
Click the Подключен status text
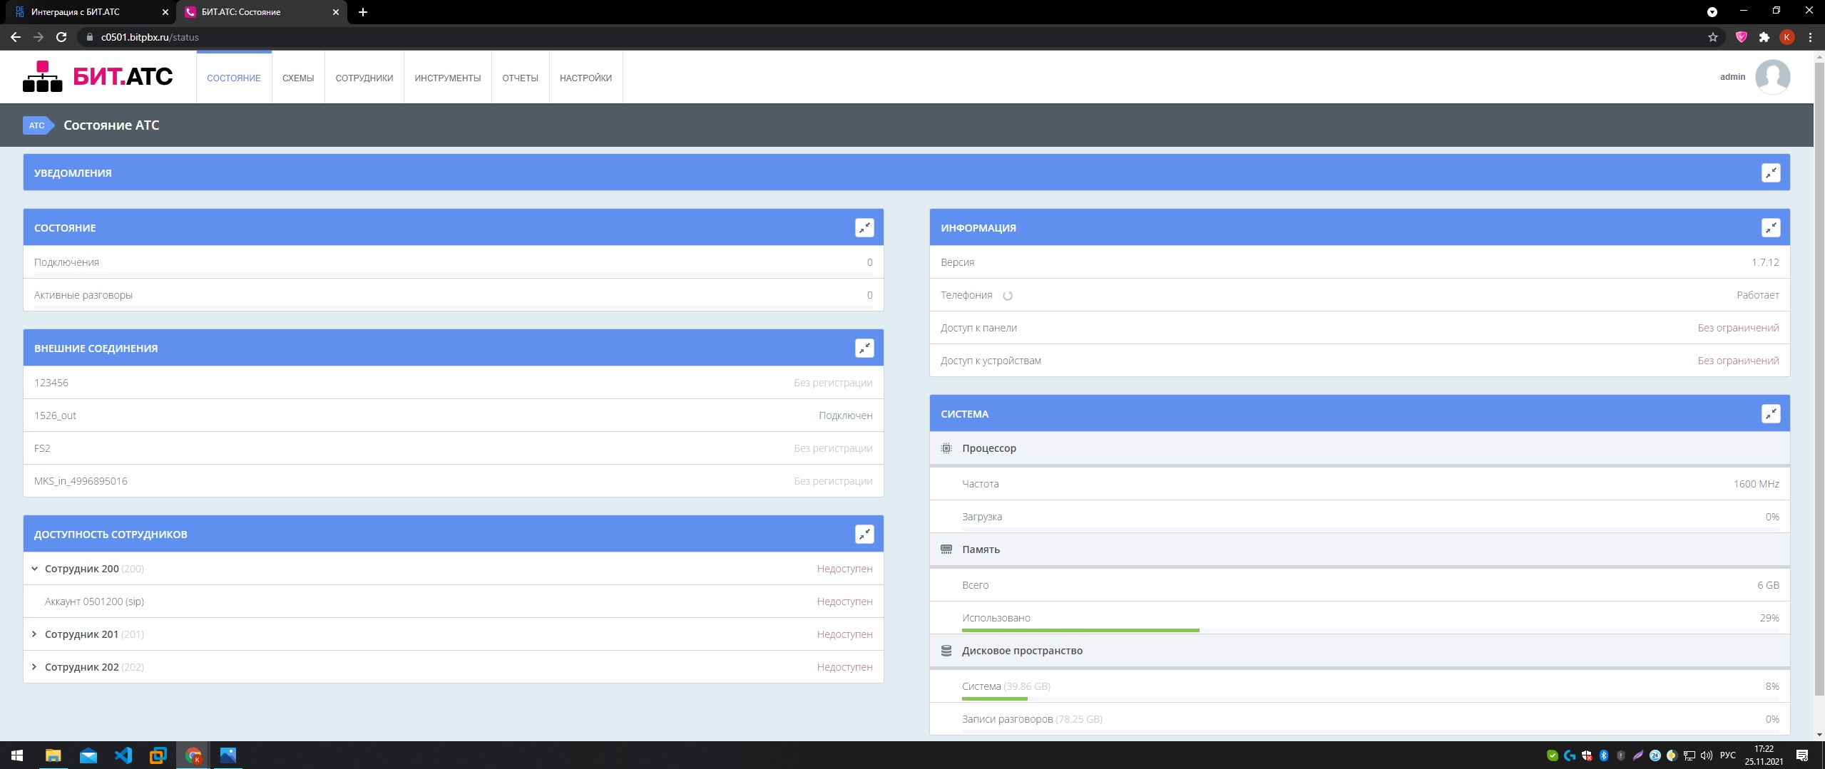[x=845, y=416]
